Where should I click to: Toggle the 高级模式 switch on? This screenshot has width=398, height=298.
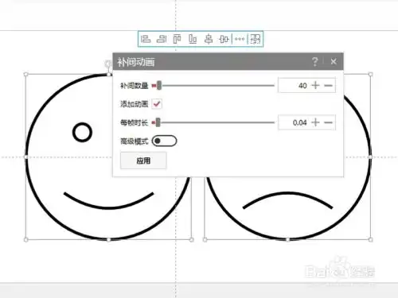[x=164, y=141]
